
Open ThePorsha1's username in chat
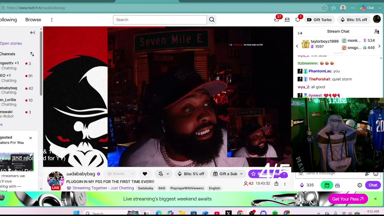319,79
